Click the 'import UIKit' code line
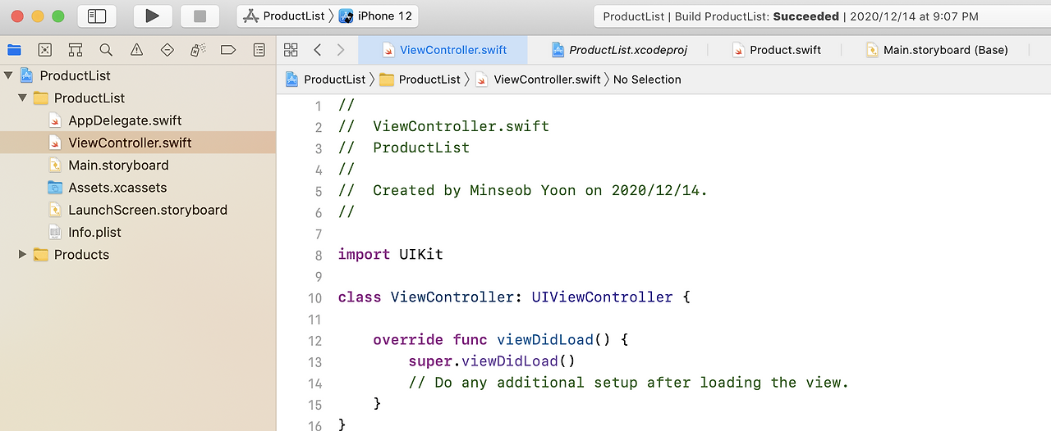Screen dimensions: 1051x431 click(391, 254)
